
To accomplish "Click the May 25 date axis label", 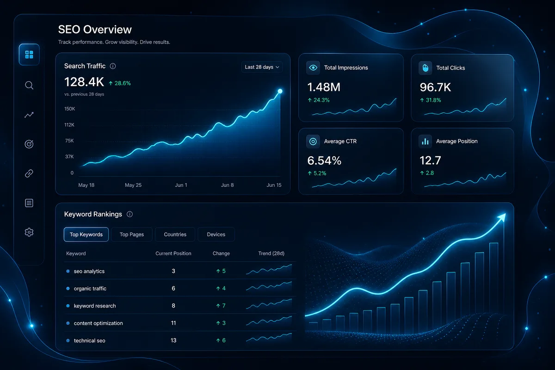I will coord(133,185).
